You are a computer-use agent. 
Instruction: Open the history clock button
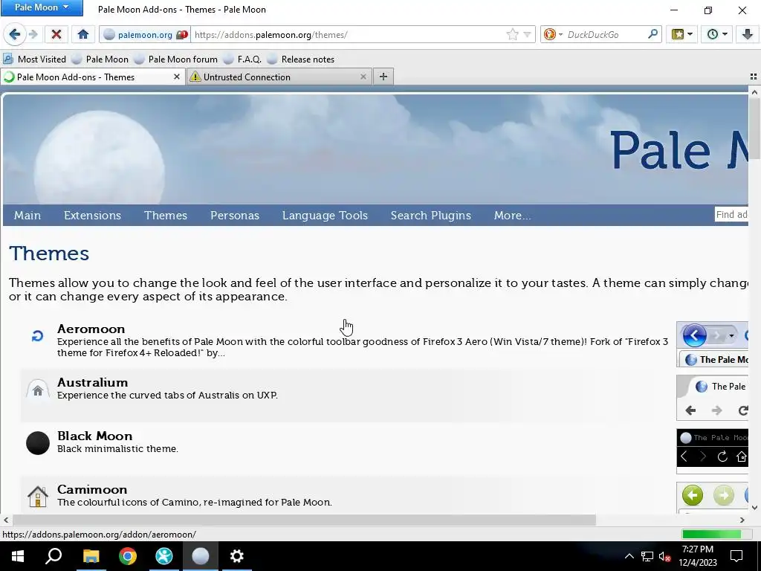[x=716, y=34]
